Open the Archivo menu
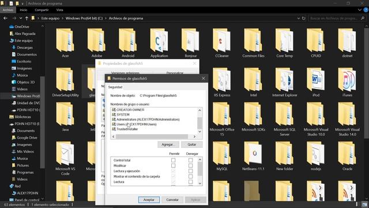 coord(8,10)
